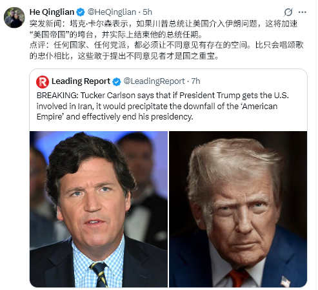318x290 pixels.
Task: Click the quoted line 'Empire' and effectively end
Action: [115, 117]
